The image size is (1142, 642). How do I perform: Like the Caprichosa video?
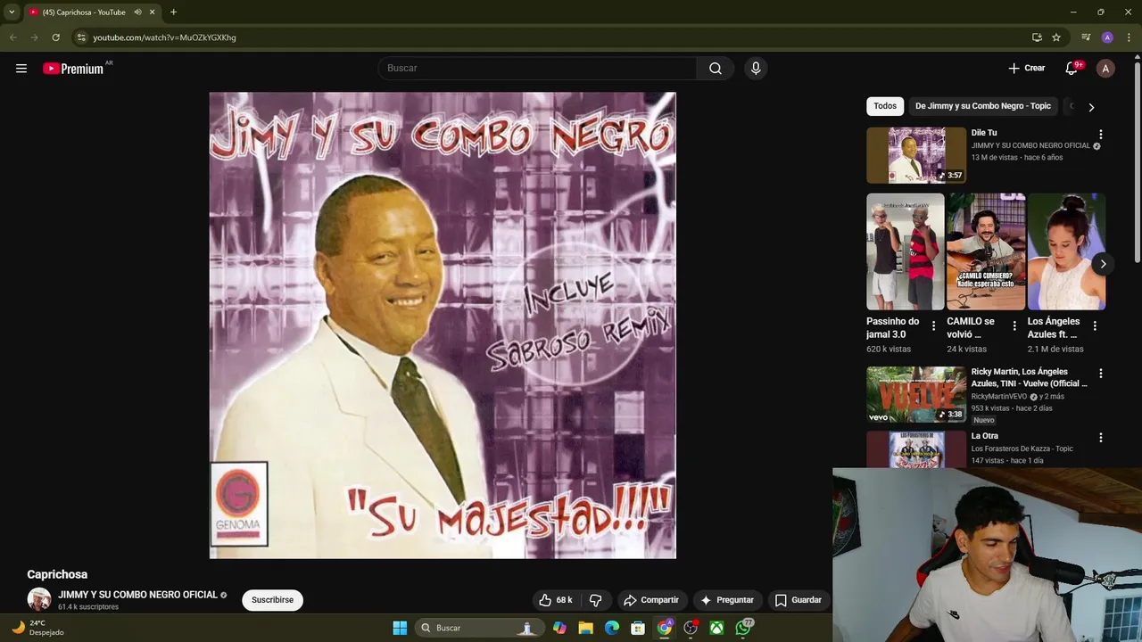click(556, 600)
